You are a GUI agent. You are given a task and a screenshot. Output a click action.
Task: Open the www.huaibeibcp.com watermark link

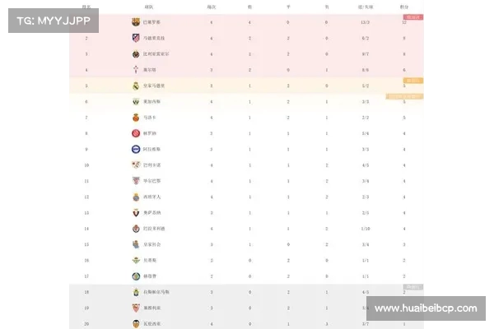point(426,308)
